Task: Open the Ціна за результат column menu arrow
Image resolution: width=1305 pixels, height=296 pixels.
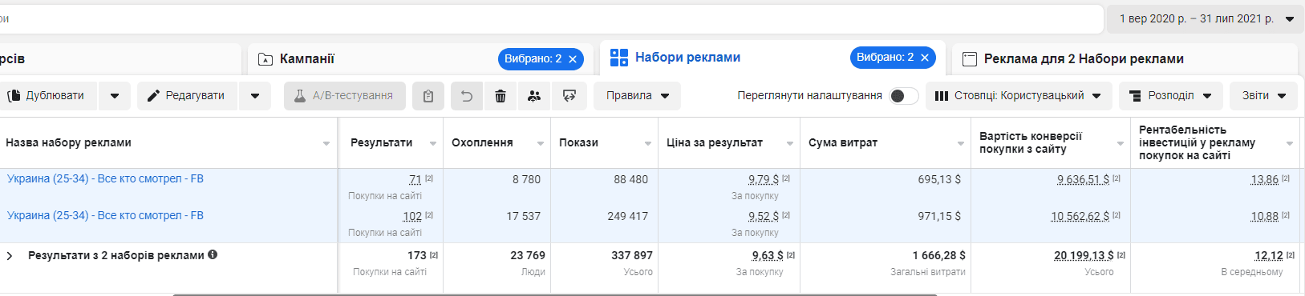Action: [790, 144]
